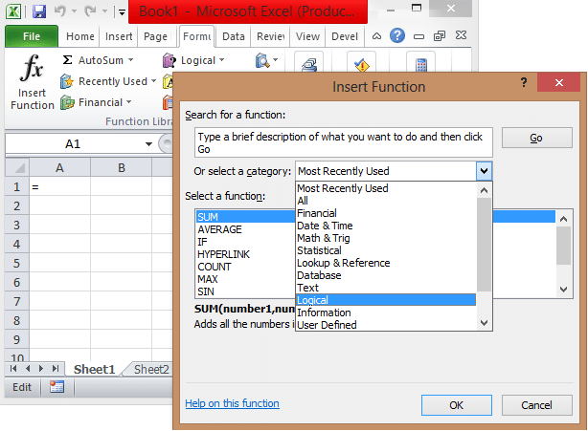Close the Insert Function dialog
The width and height of the screenshot is (588, 431).
[558, 82]
